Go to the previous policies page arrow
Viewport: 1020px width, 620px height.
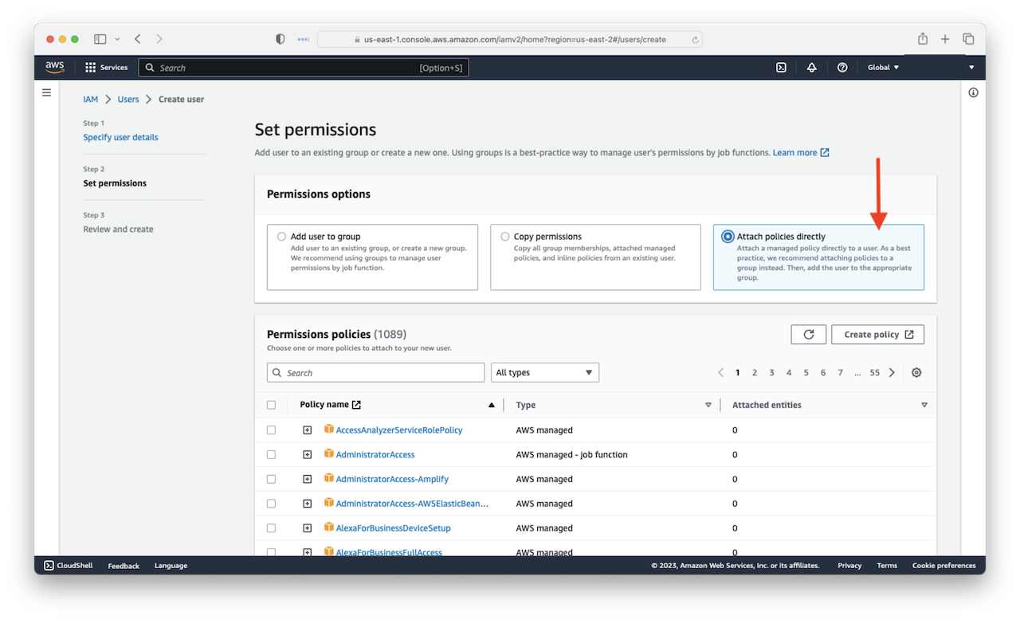coord(720,373)
